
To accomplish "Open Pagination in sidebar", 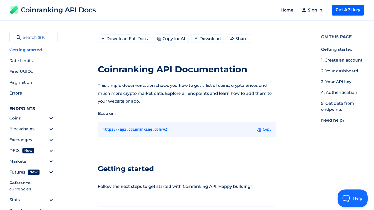I will [21, 82].
